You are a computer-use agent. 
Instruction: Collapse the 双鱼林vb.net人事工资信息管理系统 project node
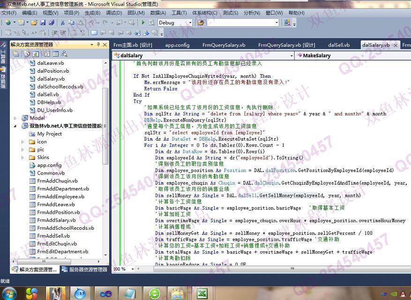[x=15, y=126]
